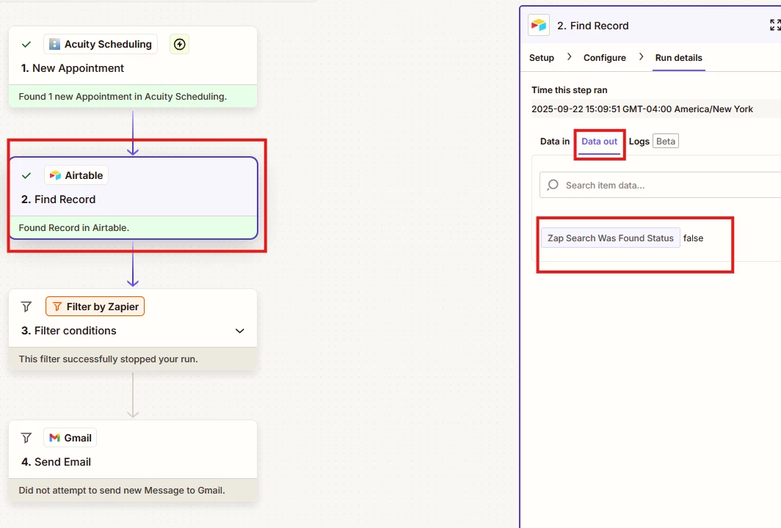Click the Airtable logo in step 2 card
The width and height of the screenshot is (781, 528).
pyautogui.click(x=55, y=176)
